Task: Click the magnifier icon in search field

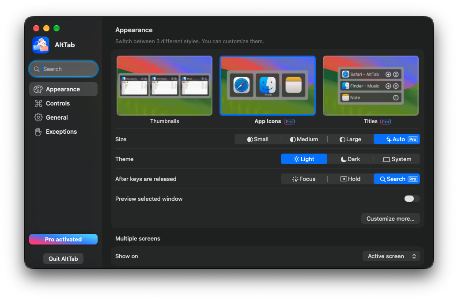Action: [x=37, y=69]
